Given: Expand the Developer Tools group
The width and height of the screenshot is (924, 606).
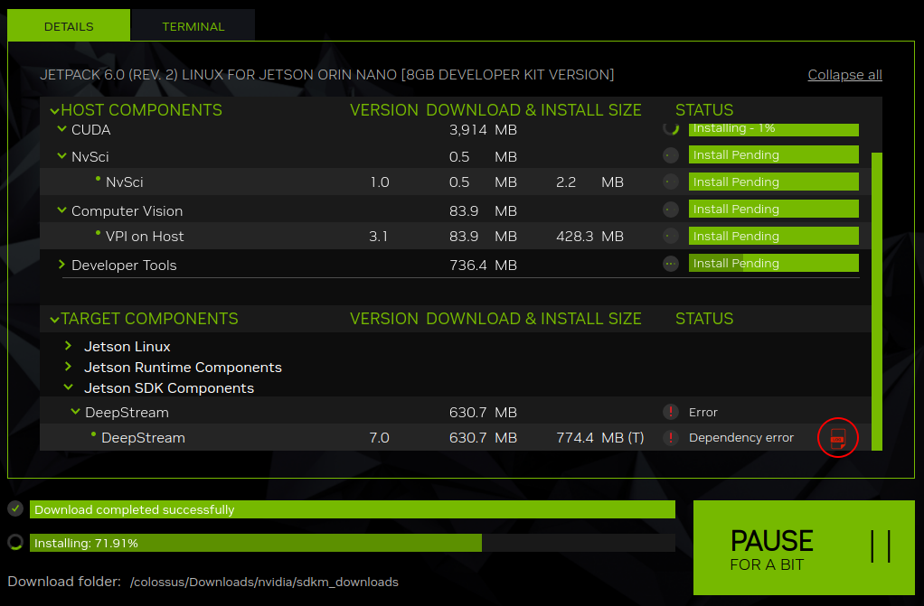Looking at the screenshot, I should [x=61, y=265].
